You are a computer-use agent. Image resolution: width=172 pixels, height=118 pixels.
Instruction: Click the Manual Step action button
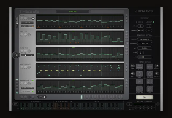click(139, 89)
